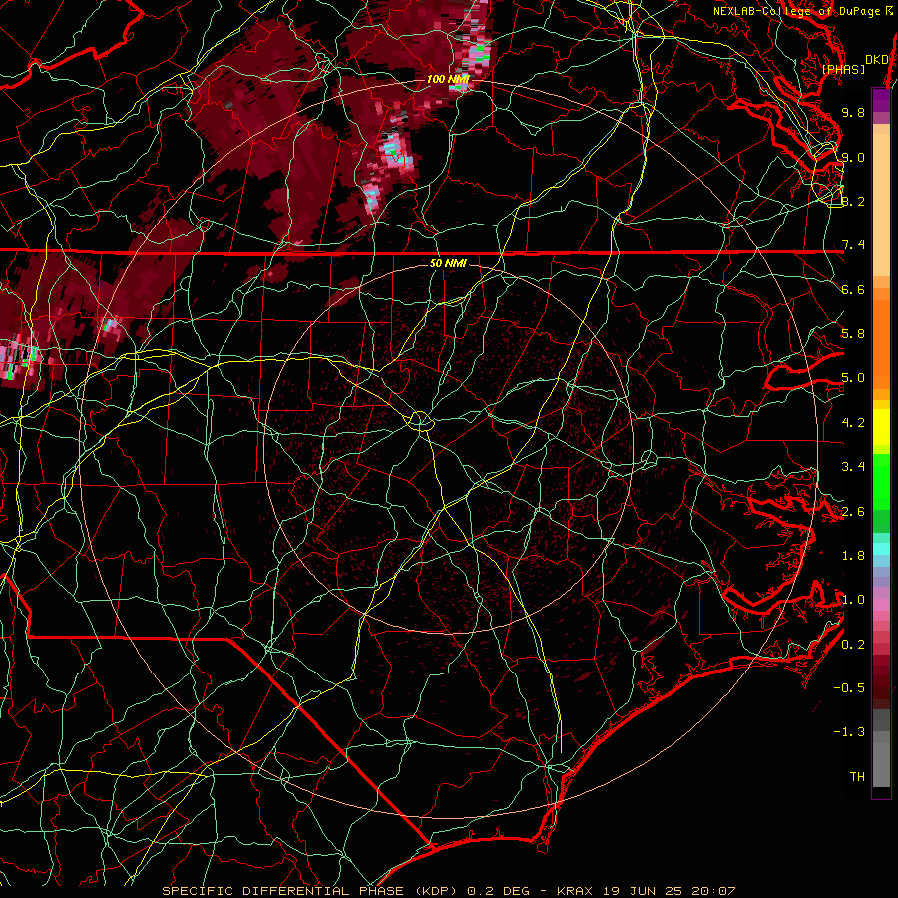Click the 8.2 scale value label
The width and height of the screenshot is (898, 898).
(853, 201)
